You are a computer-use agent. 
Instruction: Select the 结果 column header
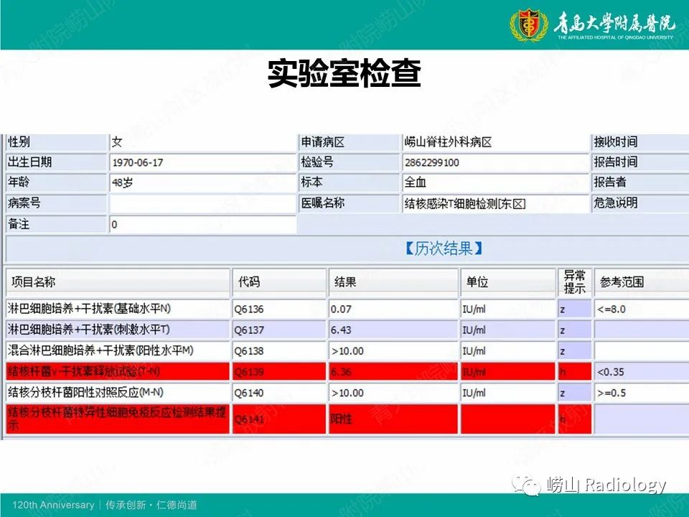(x=393, y=281)
